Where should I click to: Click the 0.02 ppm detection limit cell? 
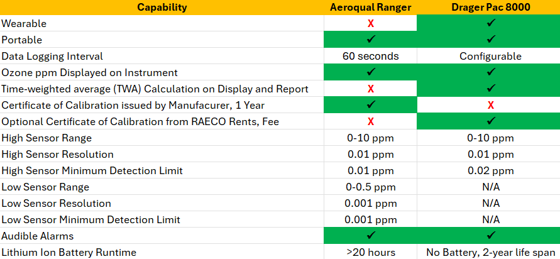[x=490, y=170]
